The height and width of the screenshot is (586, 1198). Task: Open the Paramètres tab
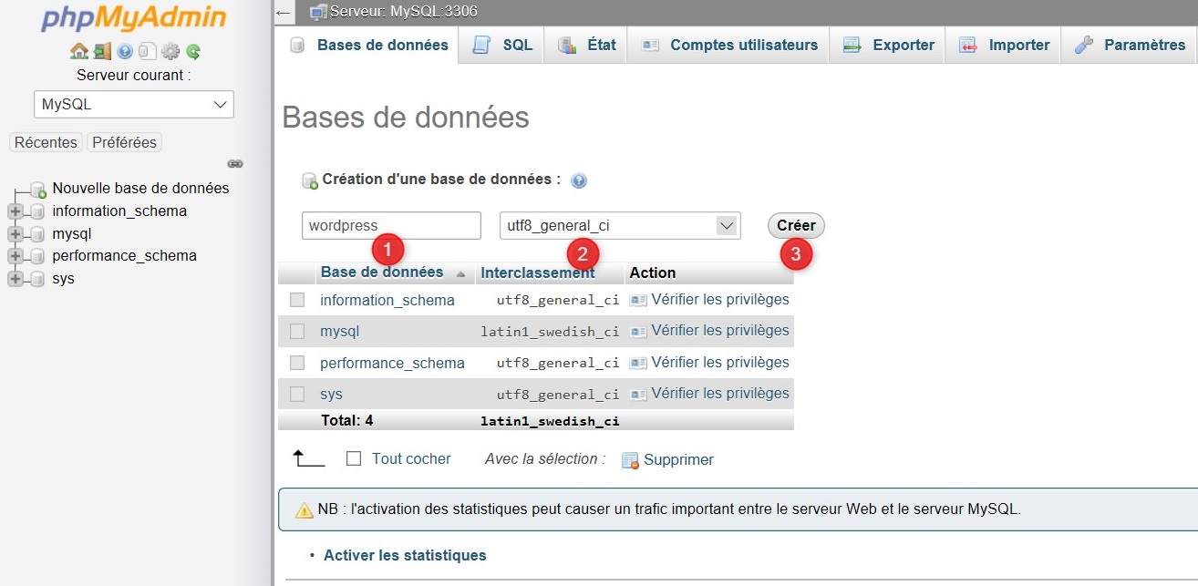[1129, 45]
